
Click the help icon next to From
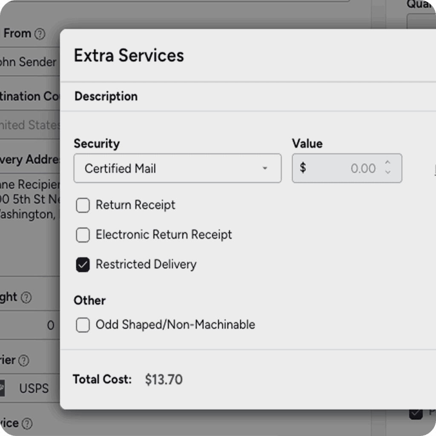[x=40, y=34]
